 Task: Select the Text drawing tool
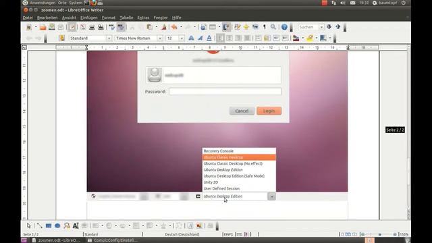76,225
